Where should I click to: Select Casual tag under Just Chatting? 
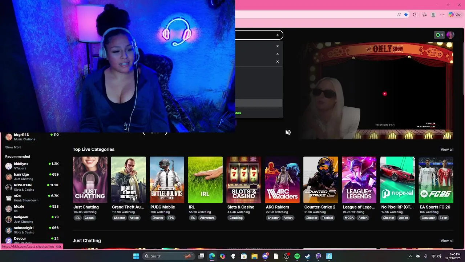89,218
